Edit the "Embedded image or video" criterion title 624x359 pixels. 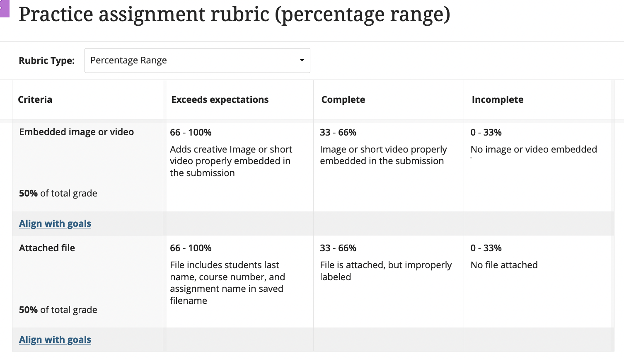(x=76, y=132)
